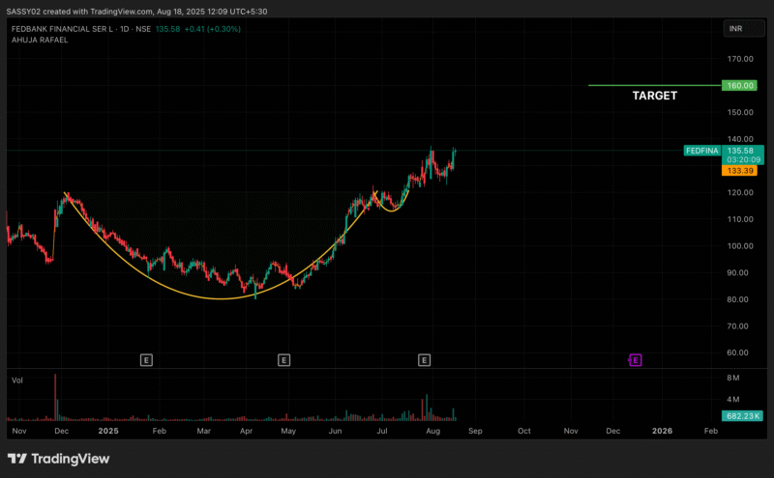Click the green 135.58 current price label
The width and height of the screenshot is (774, 478).
tap(740, 151)
